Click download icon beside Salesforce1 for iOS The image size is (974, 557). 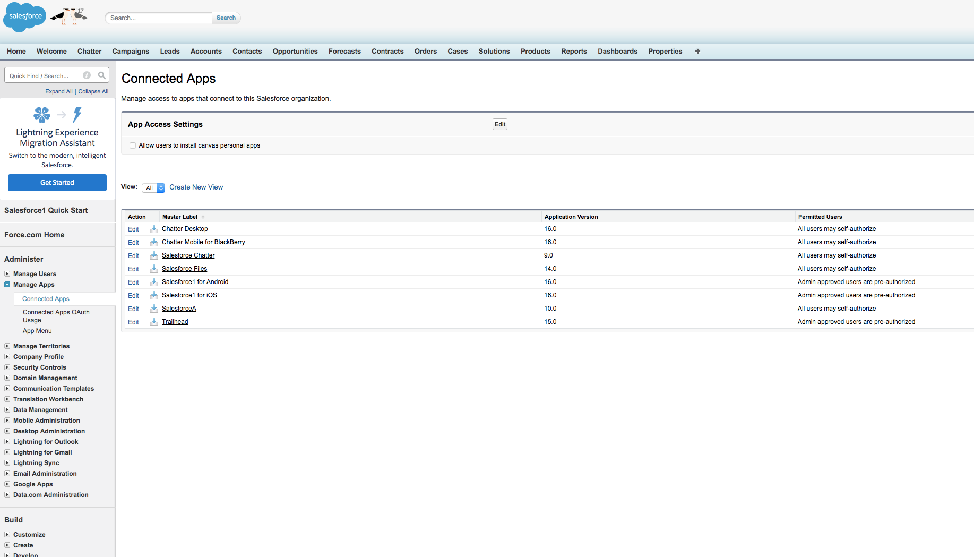[154, 295]
